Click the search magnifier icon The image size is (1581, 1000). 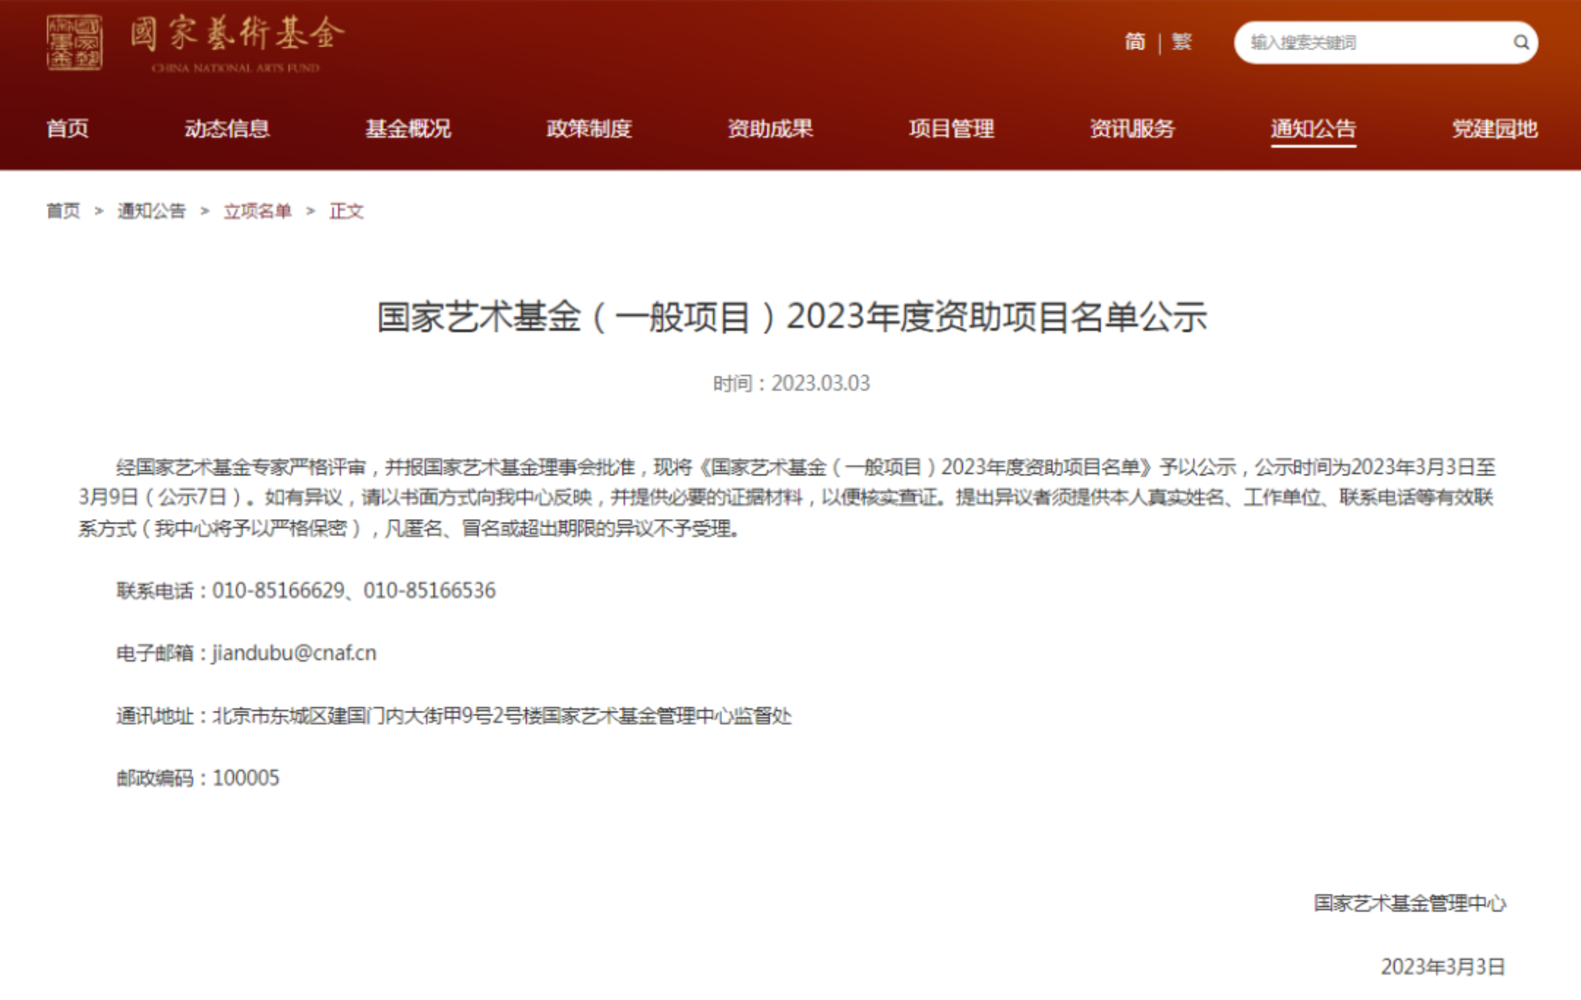pyautogui.click(x=1521, y=43)
